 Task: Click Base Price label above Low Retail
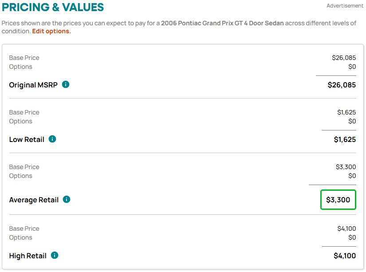[24, 112]
